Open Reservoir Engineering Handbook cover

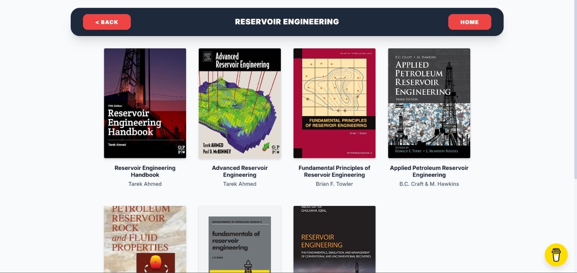145,103
